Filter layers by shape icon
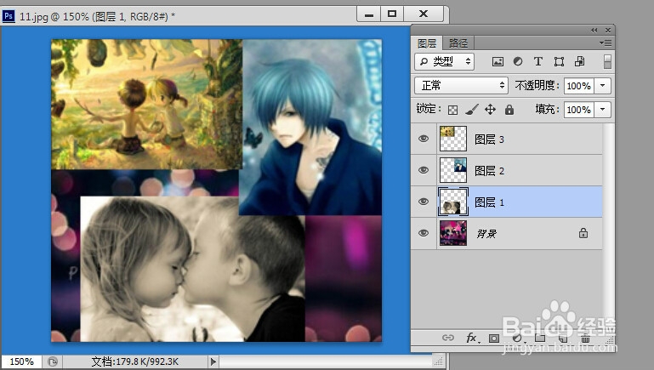 [559, 62]
